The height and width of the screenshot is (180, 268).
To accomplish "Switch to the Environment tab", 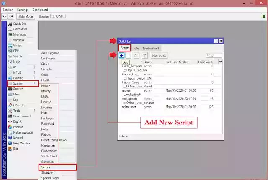I will click(x=151, y=48).
